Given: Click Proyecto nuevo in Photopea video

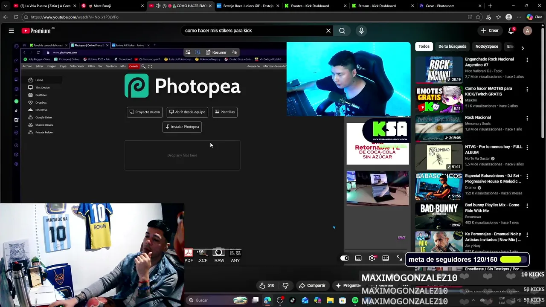Looking at the screenshot, I should click(x=145, y=112).
